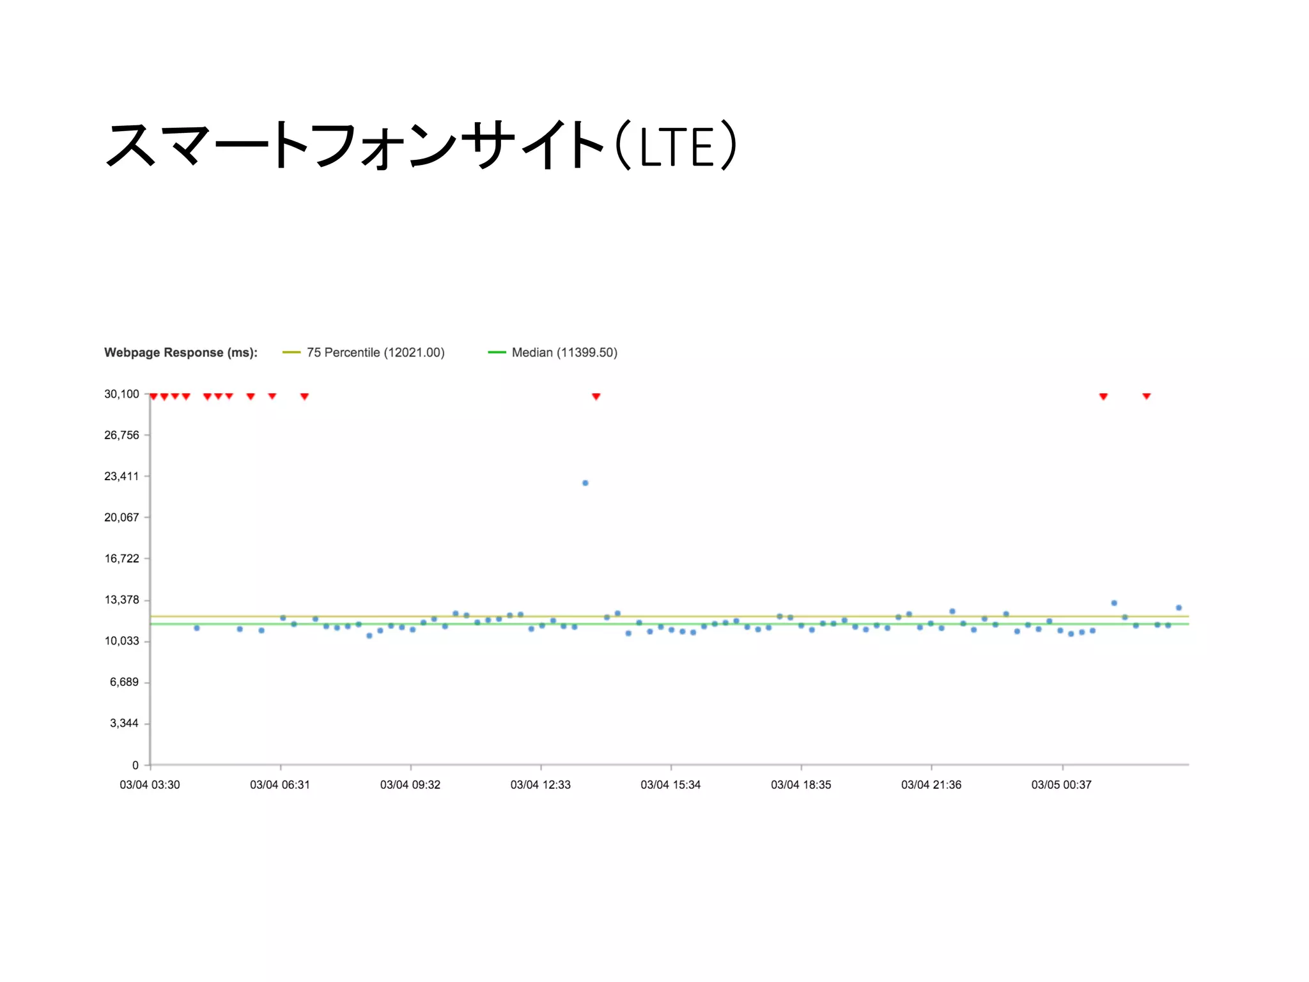Click the red error marker after 12:33

pos(596,396)
